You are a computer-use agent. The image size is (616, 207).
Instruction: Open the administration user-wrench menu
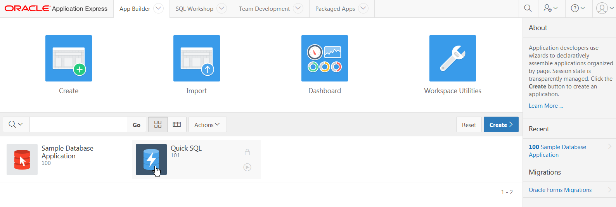point(550,8)
